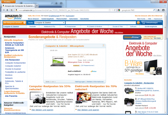Click the search engine Google icon

coord(119,10)
